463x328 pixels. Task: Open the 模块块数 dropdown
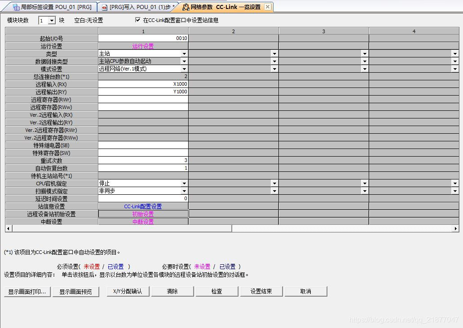(x=52, y=20)
